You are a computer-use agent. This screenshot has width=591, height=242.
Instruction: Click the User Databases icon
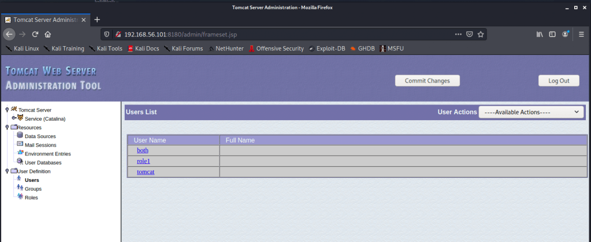[x=20, y=162]
